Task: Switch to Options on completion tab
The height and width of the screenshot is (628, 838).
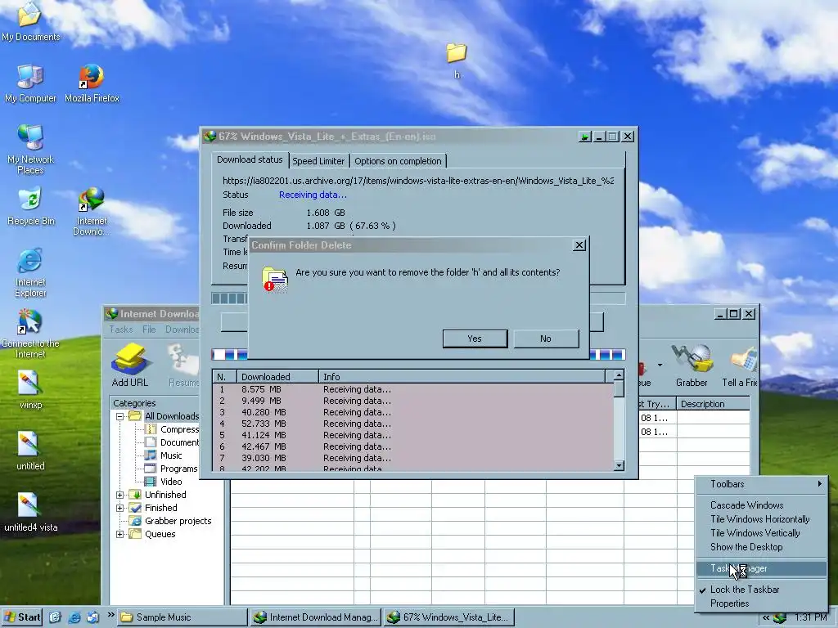Action: 399,161
